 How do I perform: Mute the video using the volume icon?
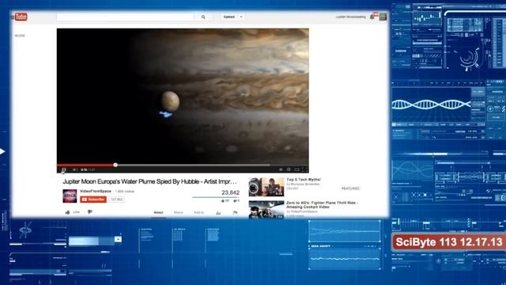pos(74,169)
